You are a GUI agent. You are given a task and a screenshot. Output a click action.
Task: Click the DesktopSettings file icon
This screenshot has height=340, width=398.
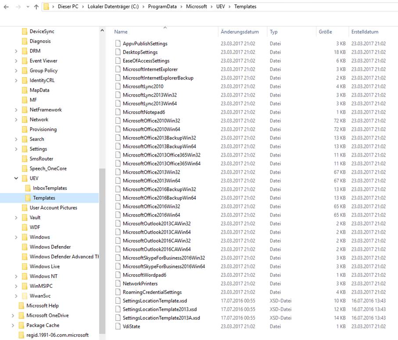point(118,52)
